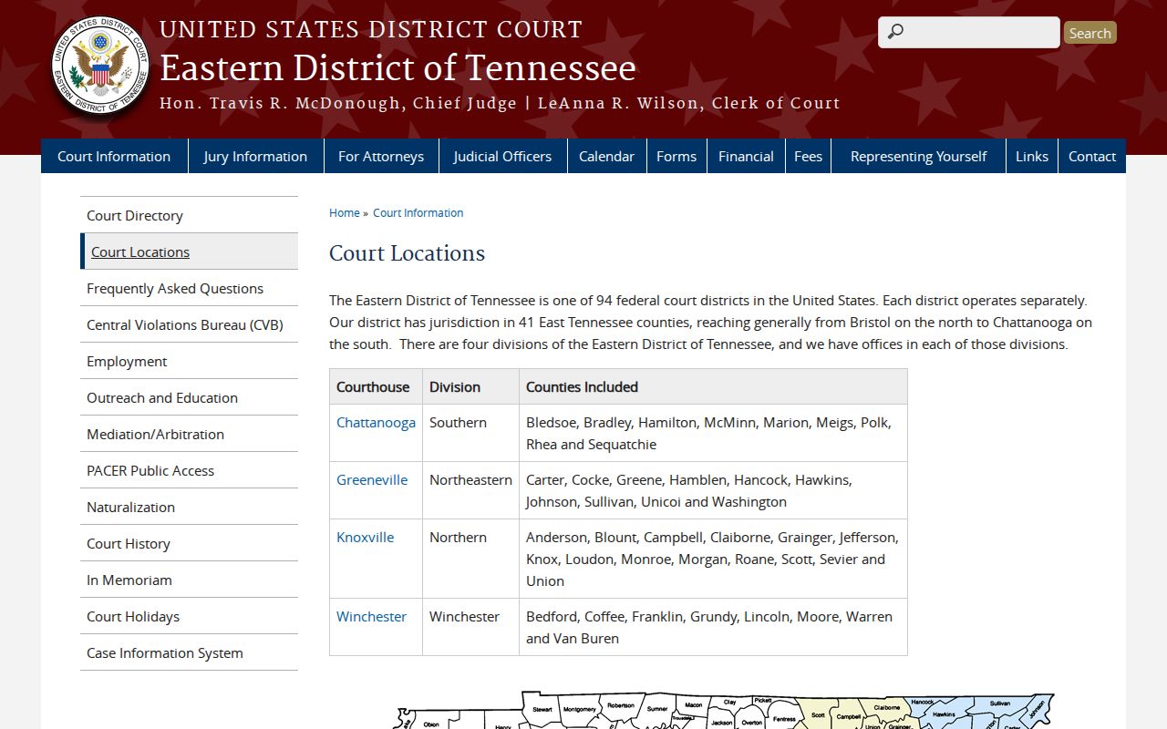The image size is (1167, 729).
Task: Open Outreach and Education sidebar link
Action: (189, 397)
